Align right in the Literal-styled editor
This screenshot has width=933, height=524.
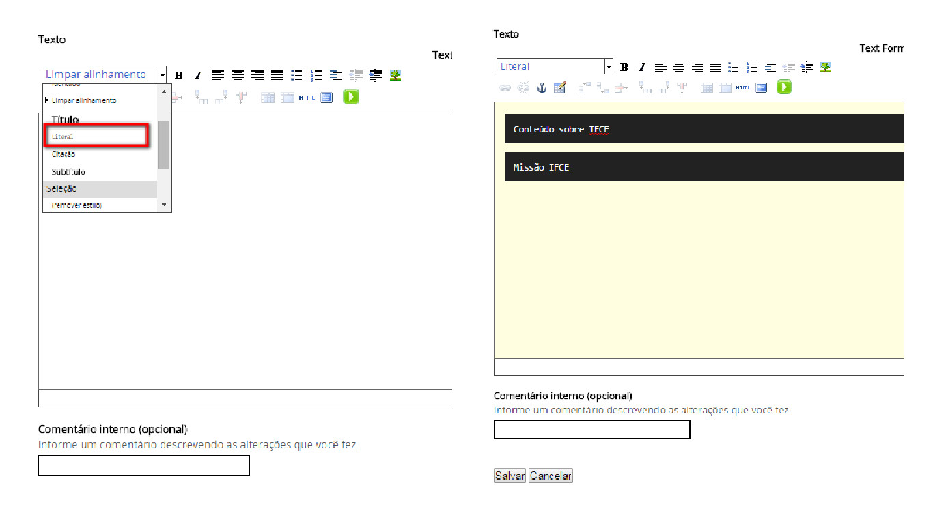pyautogui.click(x=697, y=67)
